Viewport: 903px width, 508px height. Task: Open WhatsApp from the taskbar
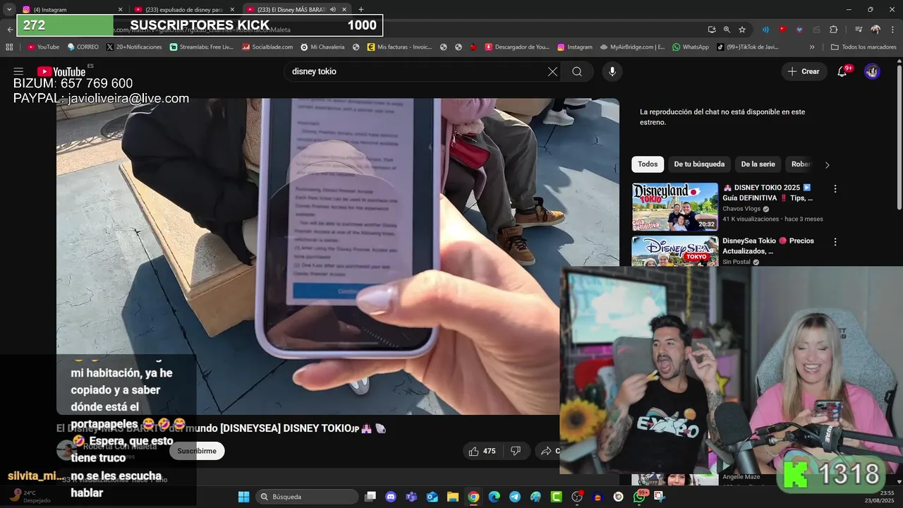coord(639,497)
